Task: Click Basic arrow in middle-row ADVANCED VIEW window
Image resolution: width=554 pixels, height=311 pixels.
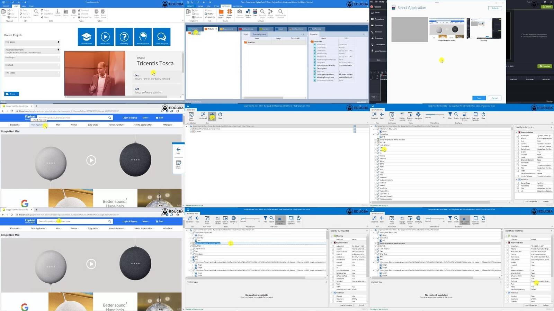Action: [382, 116]
